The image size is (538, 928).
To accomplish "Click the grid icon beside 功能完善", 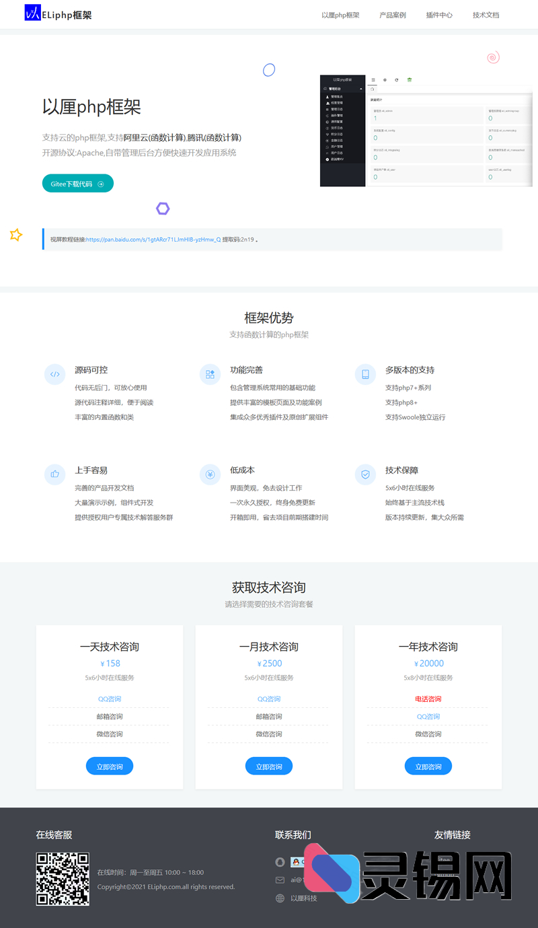I will pos(210,374).
